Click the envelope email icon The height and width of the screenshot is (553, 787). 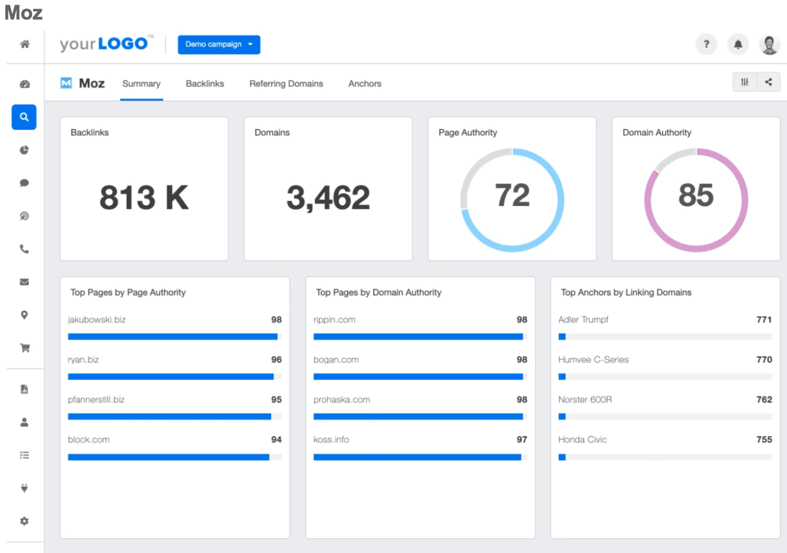24,282
